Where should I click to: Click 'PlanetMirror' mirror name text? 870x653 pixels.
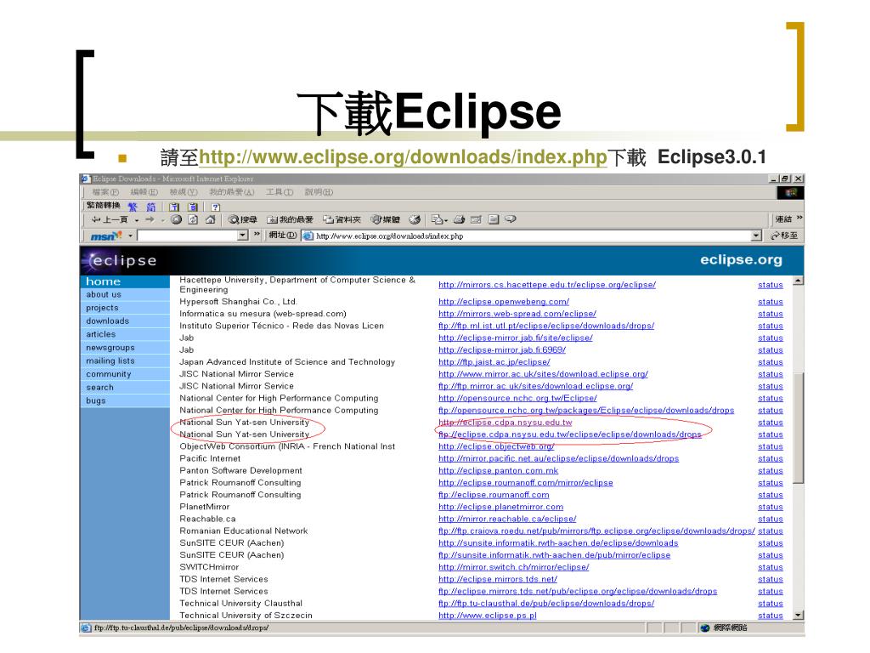[204, 507]
